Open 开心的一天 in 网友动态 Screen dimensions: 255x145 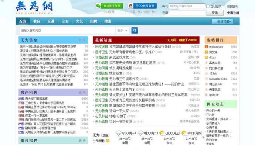click(x=213, y=111)
